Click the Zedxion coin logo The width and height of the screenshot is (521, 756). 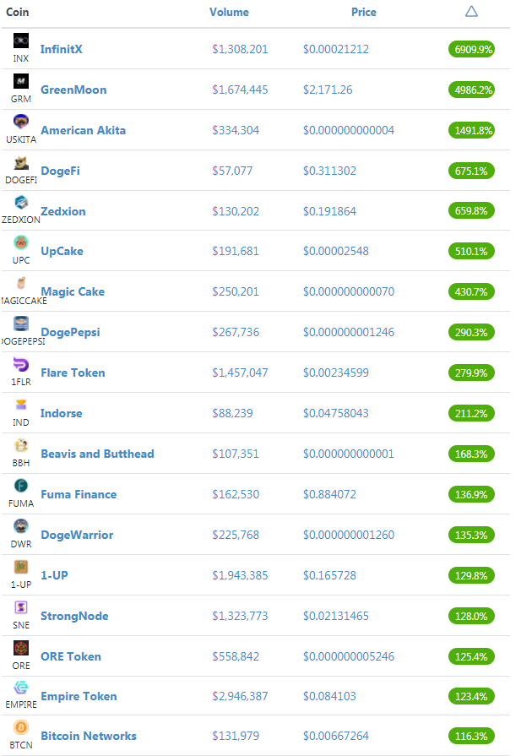[21, 203]
